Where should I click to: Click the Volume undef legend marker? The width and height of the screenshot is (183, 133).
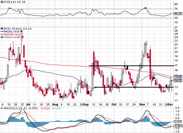coord(2,38)
